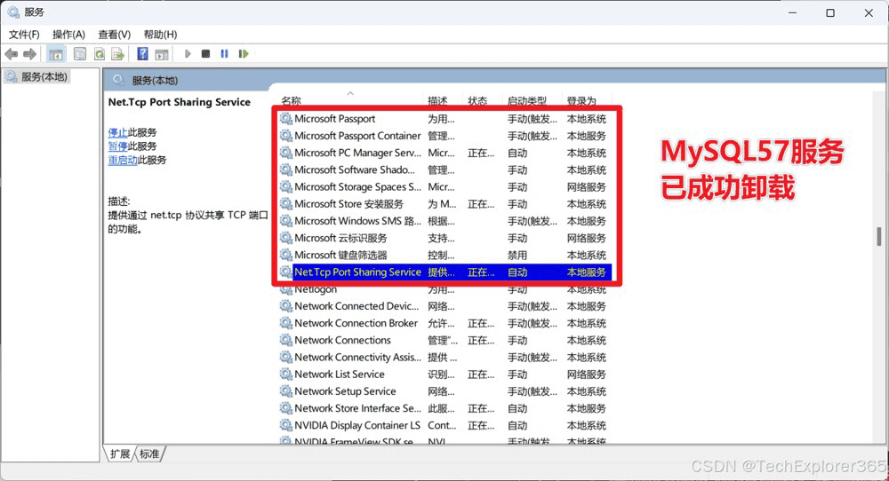Open the 查看(V) menu
The image size is (889, 481).
pyautogui.click(x=114, y=35)
